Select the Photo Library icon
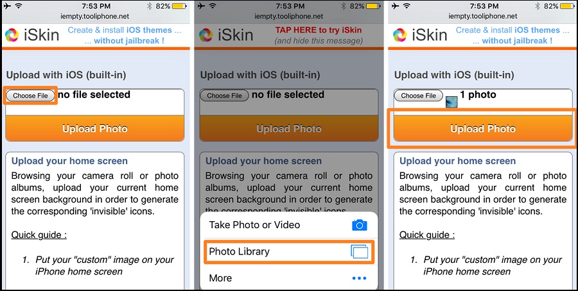Image resolution: width=578 pixels, height=291 pixels. [360, 252]
